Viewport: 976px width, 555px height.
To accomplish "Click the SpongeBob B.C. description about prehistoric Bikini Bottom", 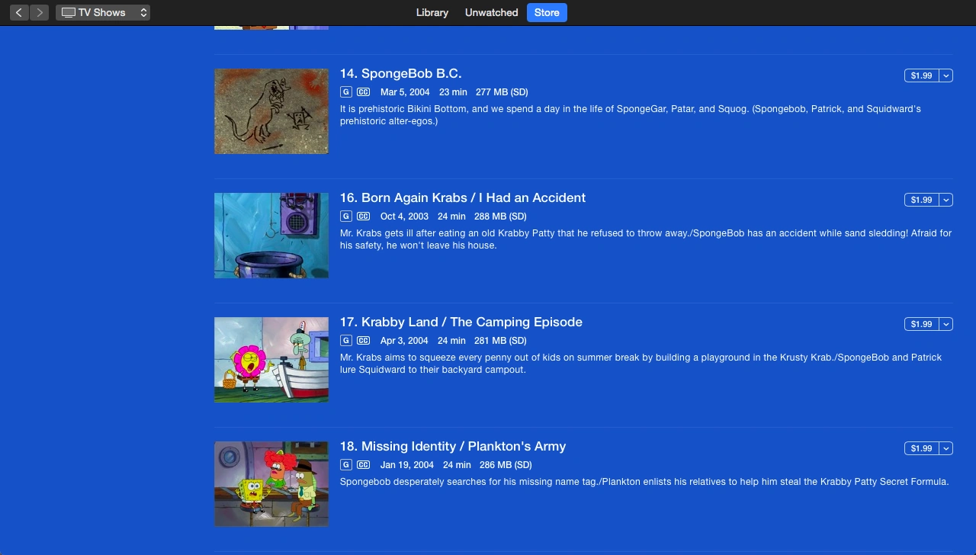I will coord(631,115).
